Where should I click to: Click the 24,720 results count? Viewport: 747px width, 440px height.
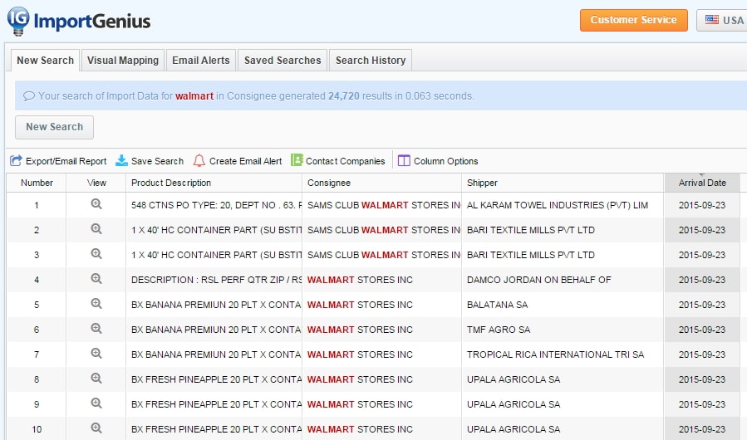pos(343,96)
